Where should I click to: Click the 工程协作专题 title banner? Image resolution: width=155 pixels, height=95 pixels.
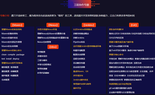click(x=80, y=4)
